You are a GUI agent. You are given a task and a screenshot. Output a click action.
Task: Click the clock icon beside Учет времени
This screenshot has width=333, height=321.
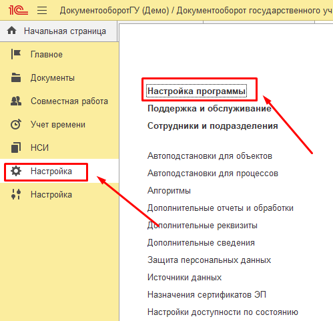16,124
